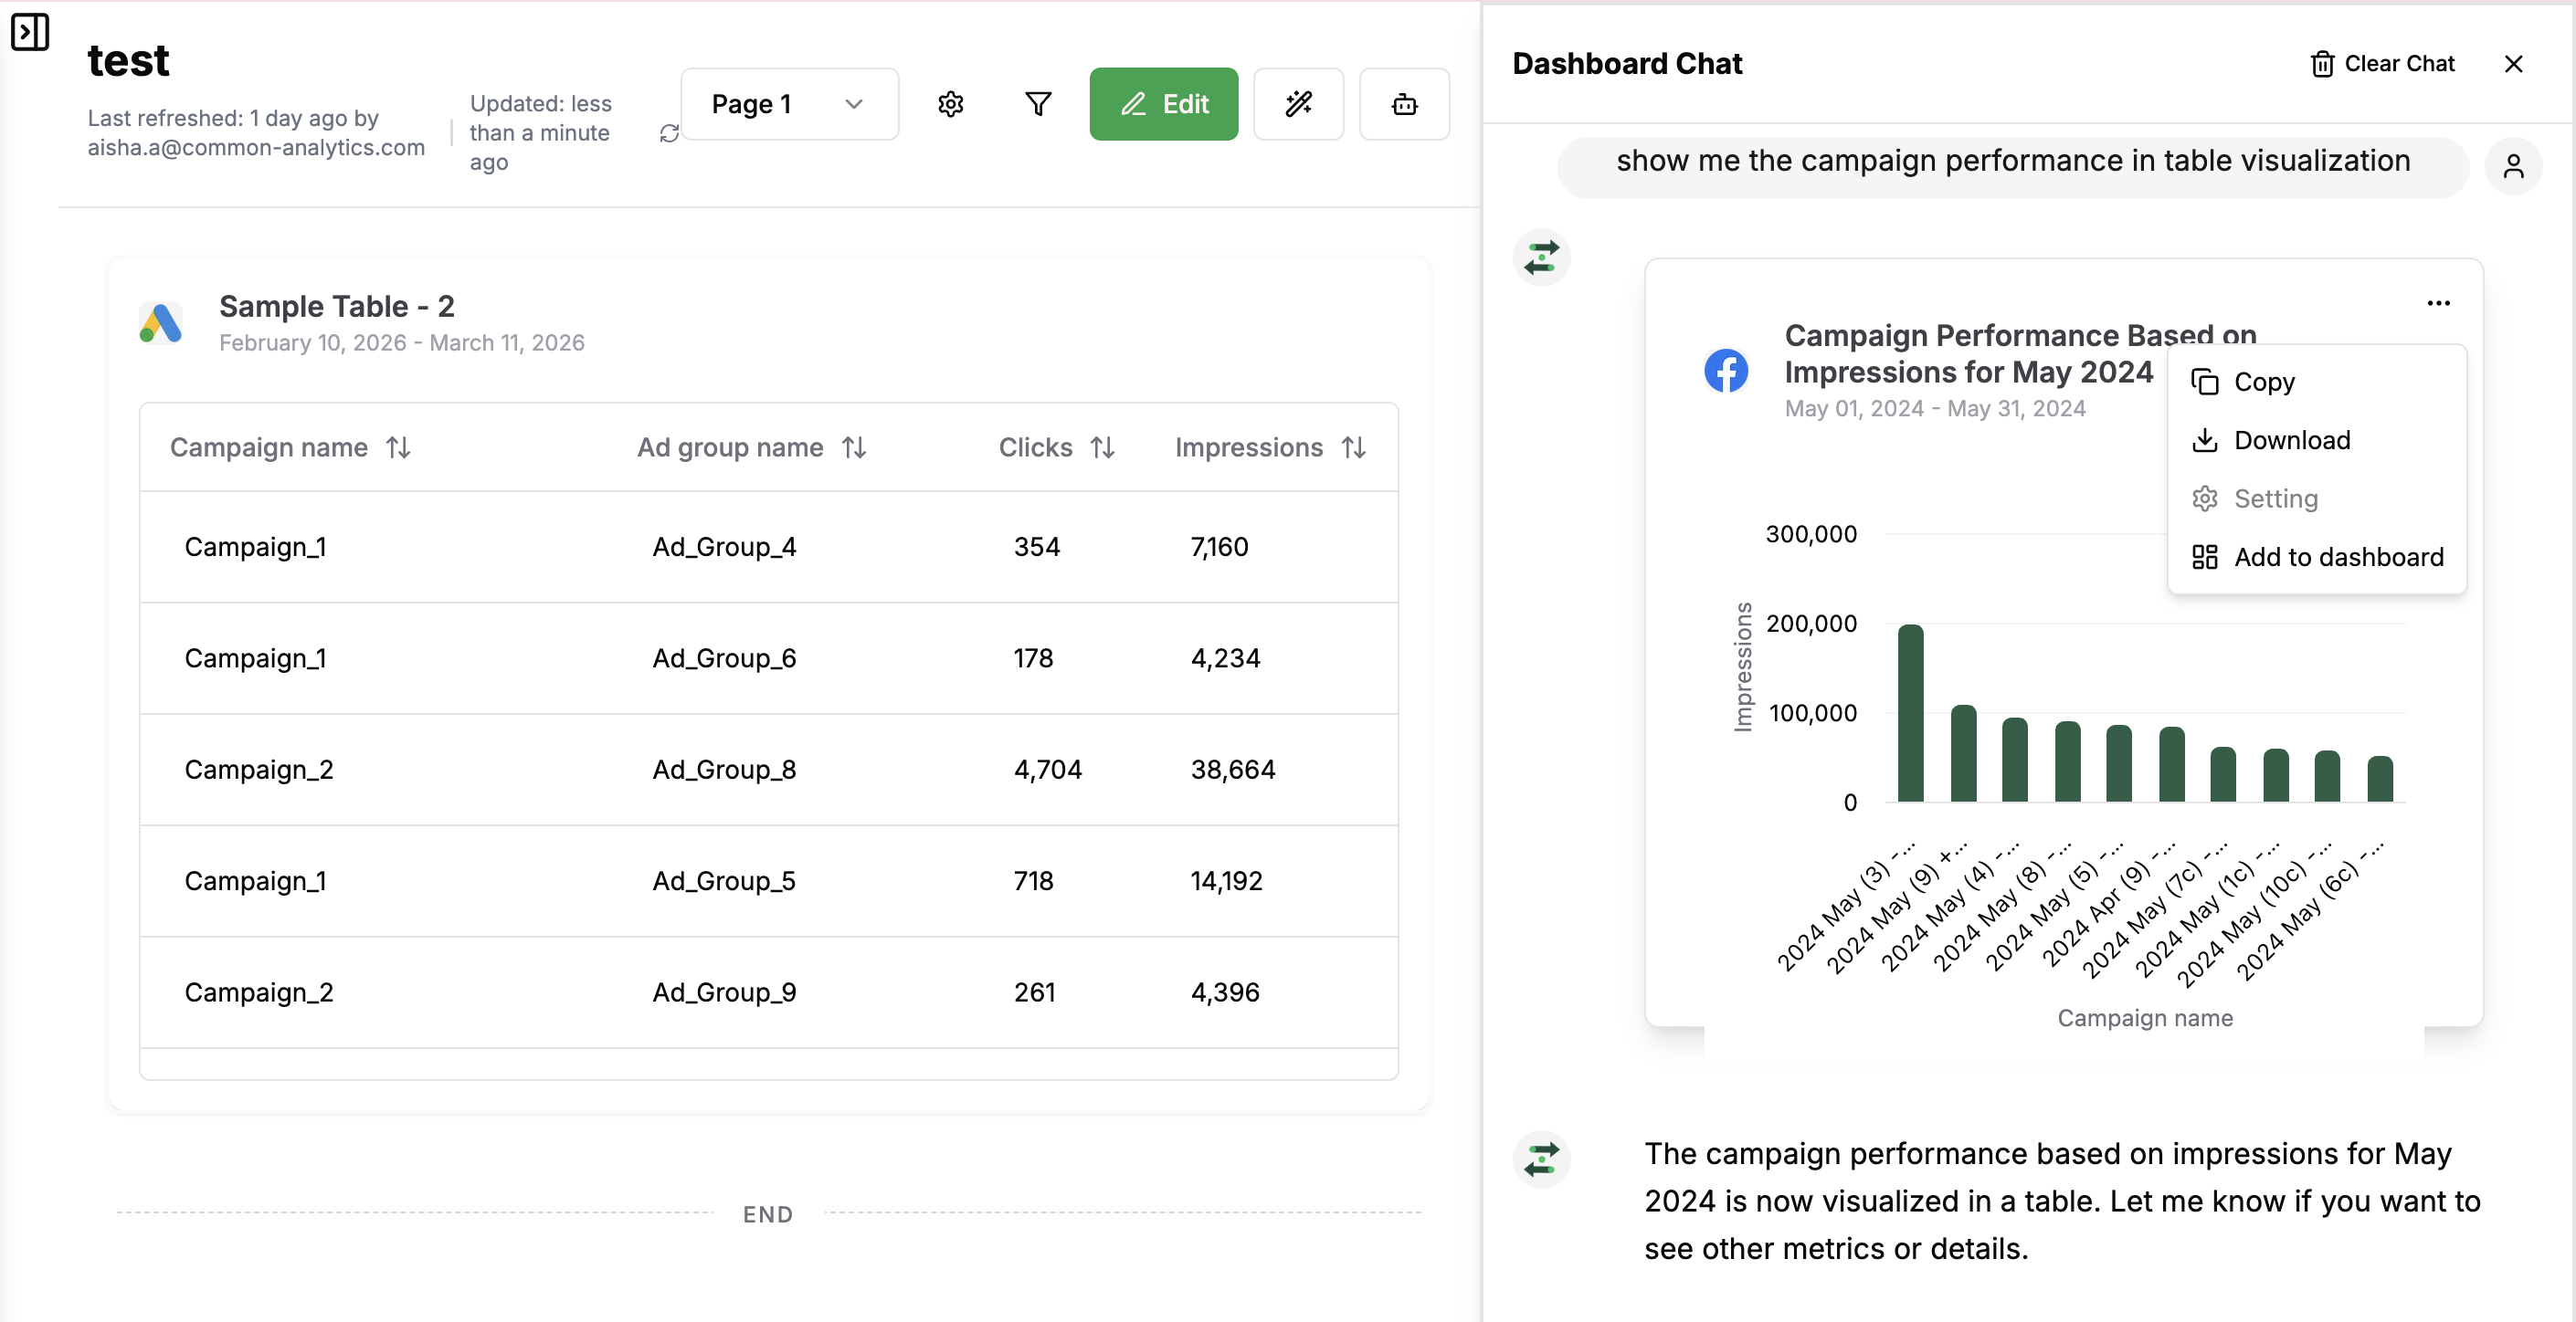Click the green Edit button
Image resolution: width=2576 pixels, height=1322 pixels.
[x=1163, y=104]
